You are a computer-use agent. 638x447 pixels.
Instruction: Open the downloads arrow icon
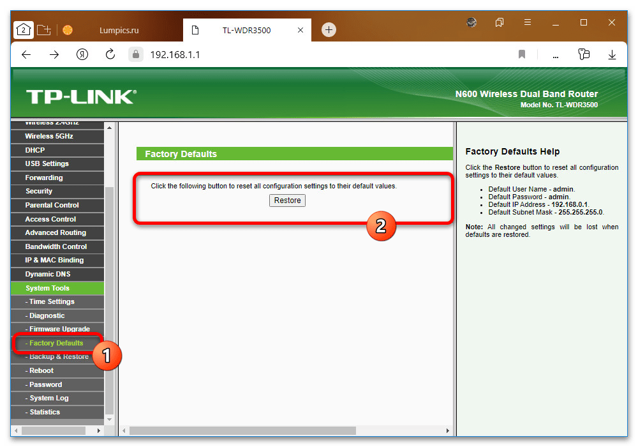(612, 55)
